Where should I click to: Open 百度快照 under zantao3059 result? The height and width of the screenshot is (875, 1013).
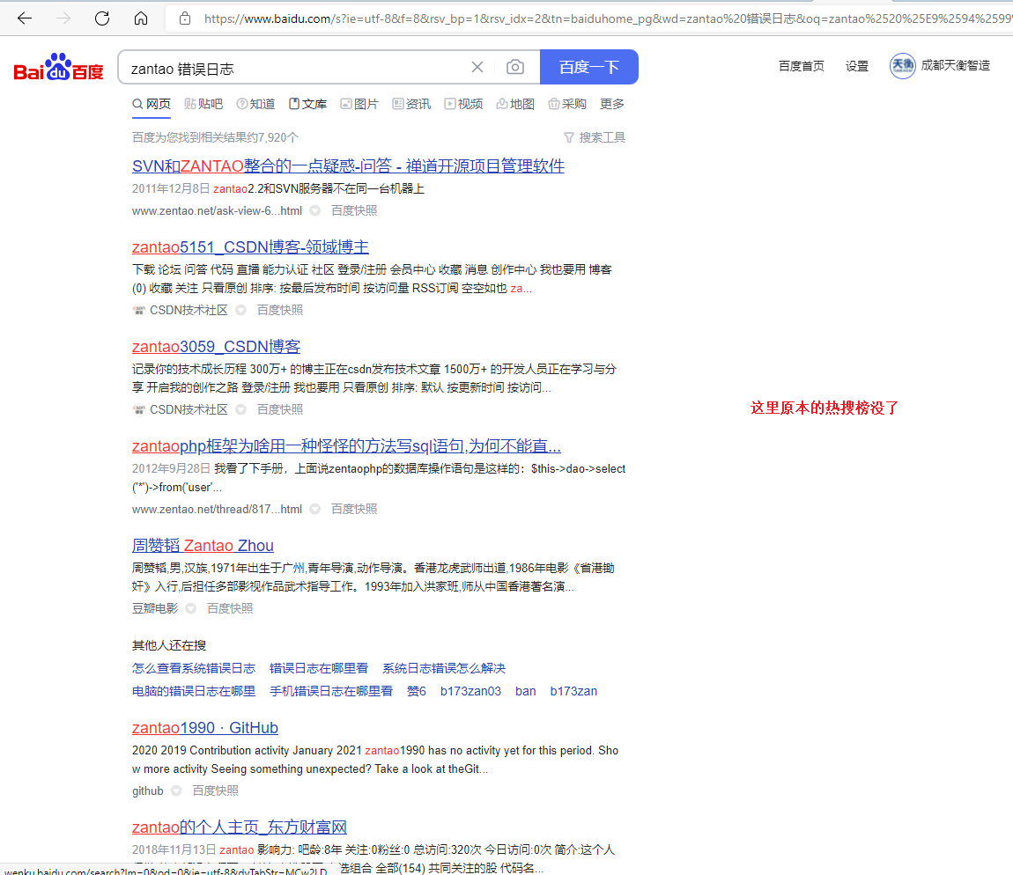tap(280, 409)
